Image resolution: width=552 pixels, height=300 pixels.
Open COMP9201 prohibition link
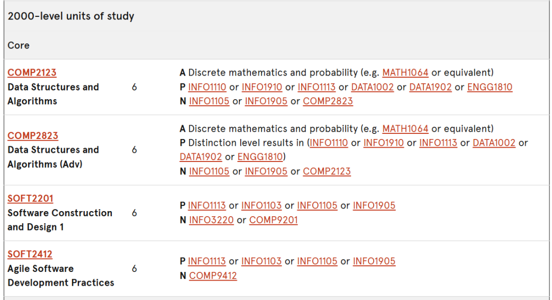pyautogui.click(x=273, y=220)
